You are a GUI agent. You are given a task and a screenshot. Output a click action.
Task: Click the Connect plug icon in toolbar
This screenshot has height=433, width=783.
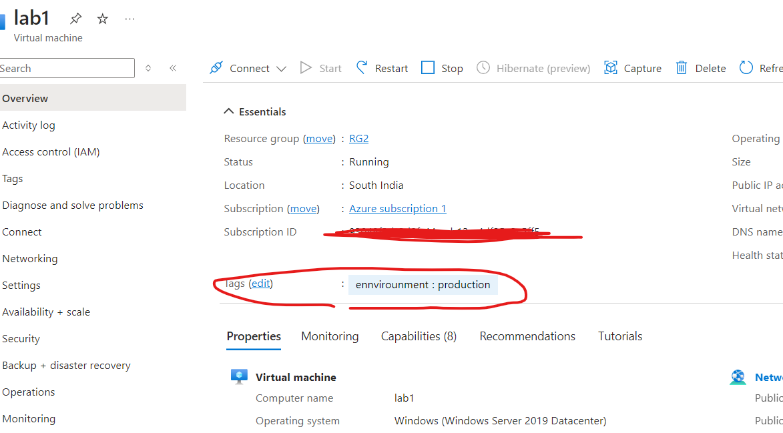(216, 68)
